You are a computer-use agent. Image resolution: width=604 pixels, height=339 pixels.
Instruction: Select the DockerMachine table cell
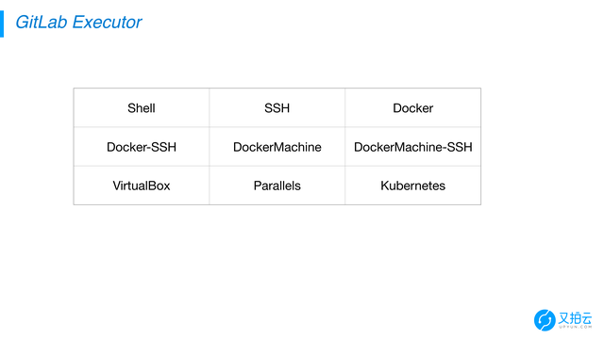click(x=277, y=147)
